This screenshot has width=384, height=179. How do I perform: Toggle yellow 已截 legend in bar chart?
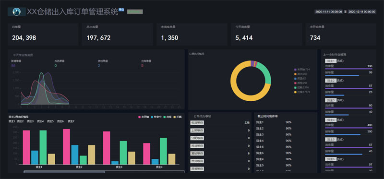(178, 117)
